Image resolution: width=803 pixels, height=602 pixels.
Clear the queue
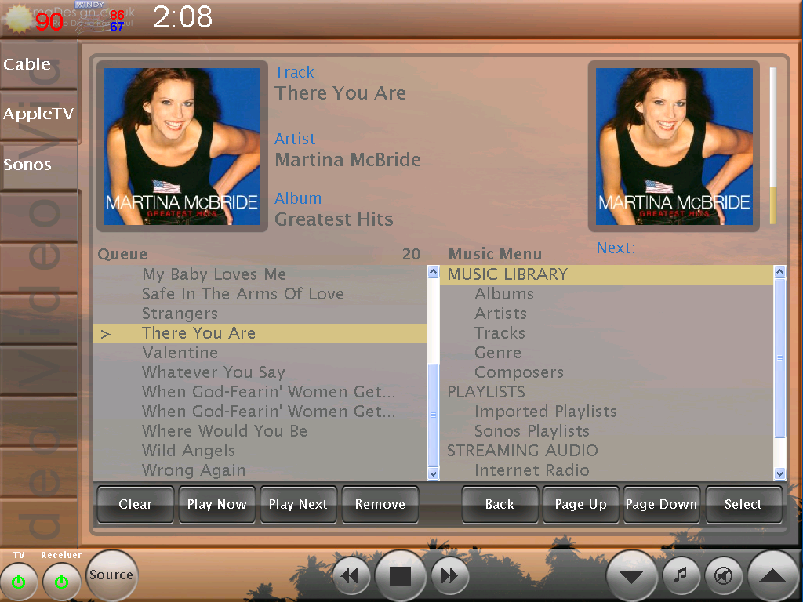[x=135, y=504]
